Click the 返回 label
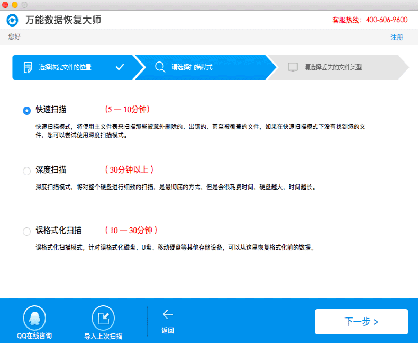Image resolution: width=418 pixels, height=344 pixels. 168,331
